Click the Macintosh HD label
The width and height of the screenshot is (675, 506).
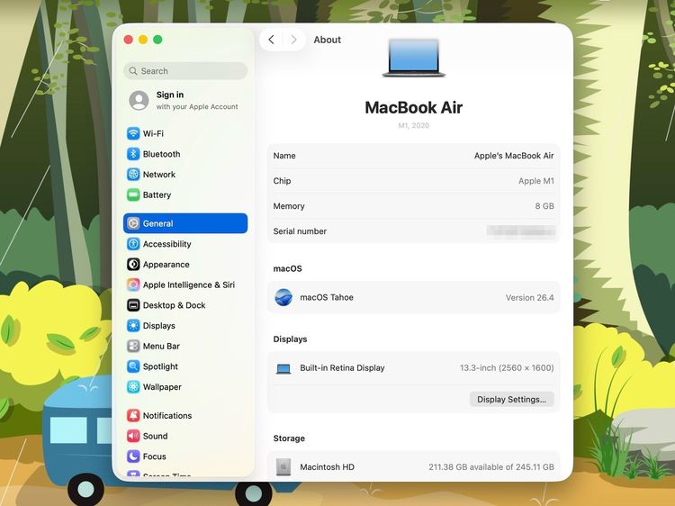[328, 467]
